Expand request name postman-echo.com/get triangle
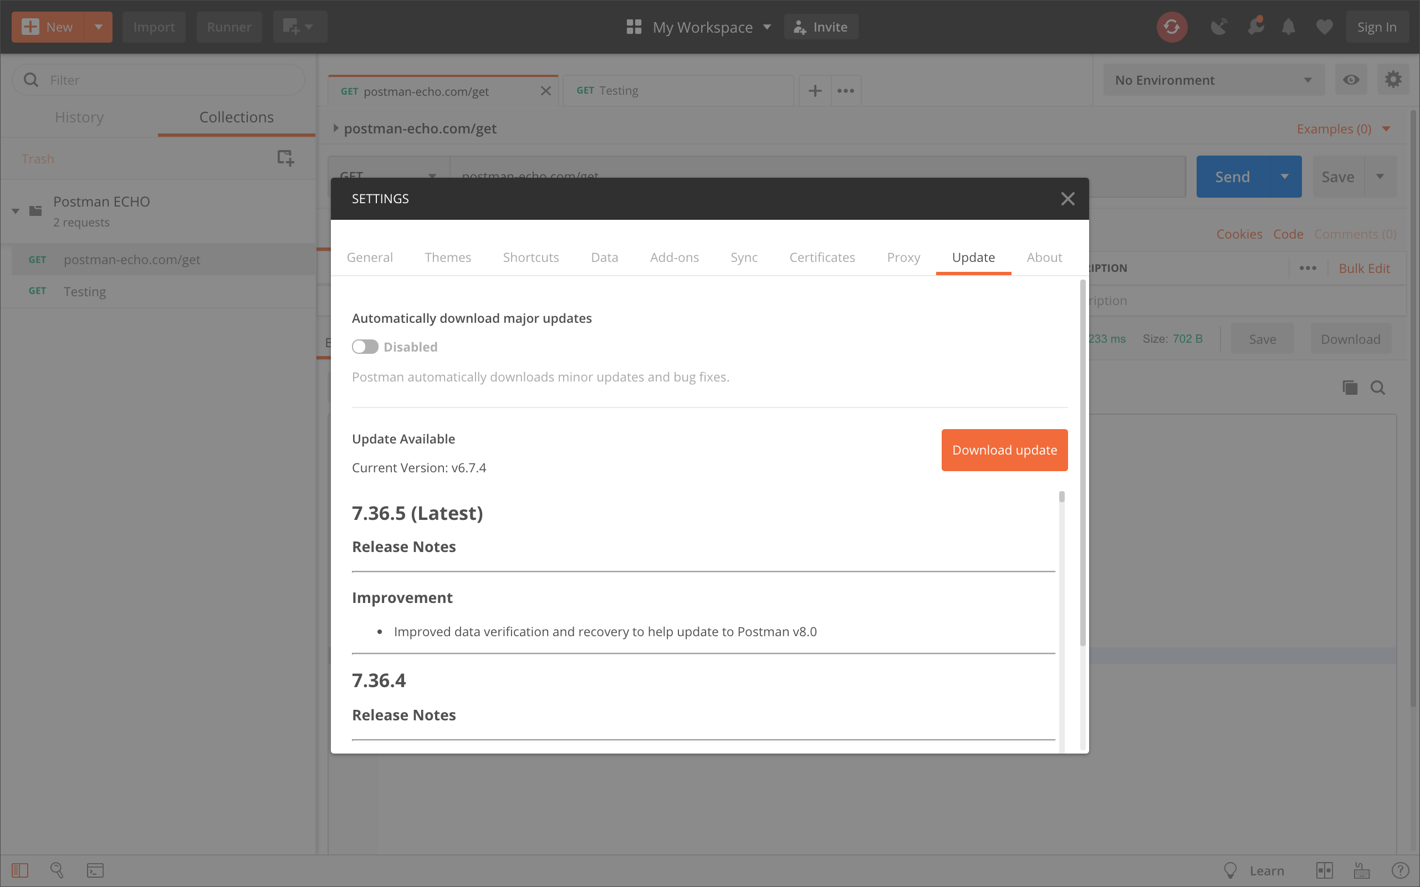Viewport: 1420px width, 887px height. coord(335,128)
